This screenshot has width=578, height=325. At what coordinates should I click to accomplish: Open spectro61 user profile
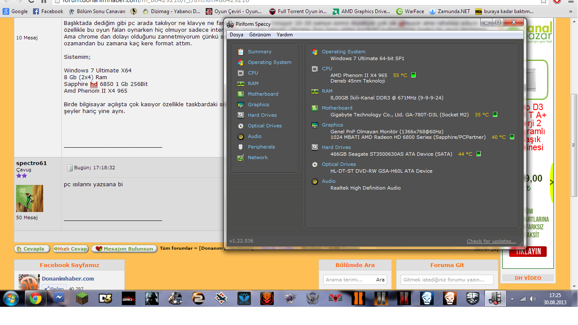(31, 163)
